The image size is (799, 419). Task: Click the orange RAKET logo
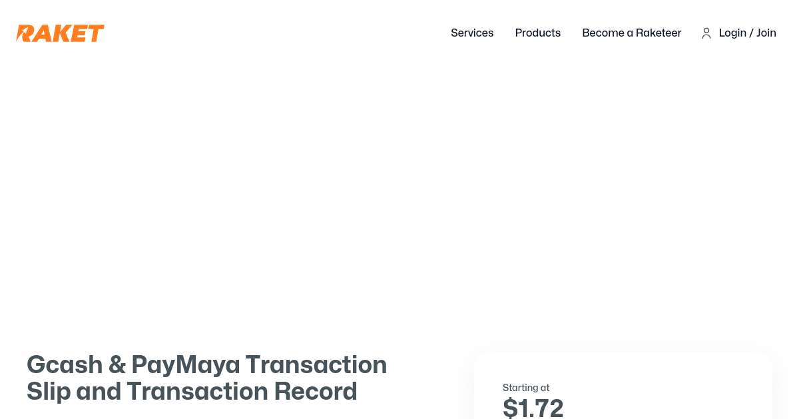60,33
